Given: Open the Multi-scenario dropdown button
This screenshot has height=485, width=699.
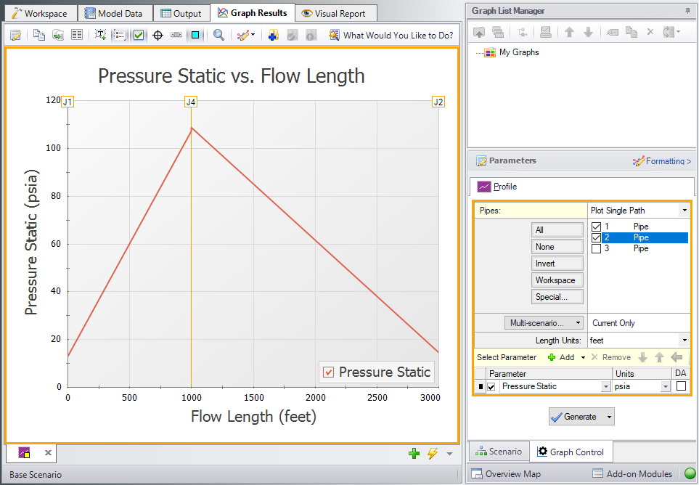Looking at the screenshot, I should coord(544,322).
